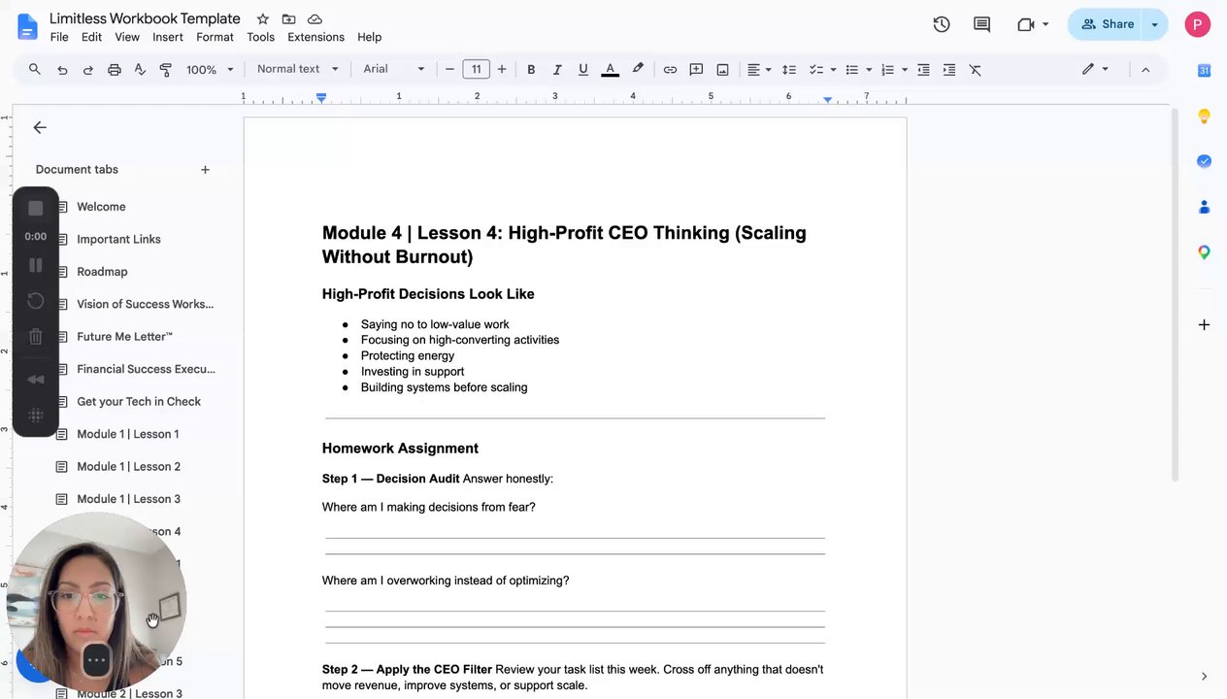Open the Tools menu
The width and height of the screenshot is (1227, 699).
(x=260, y=37)
